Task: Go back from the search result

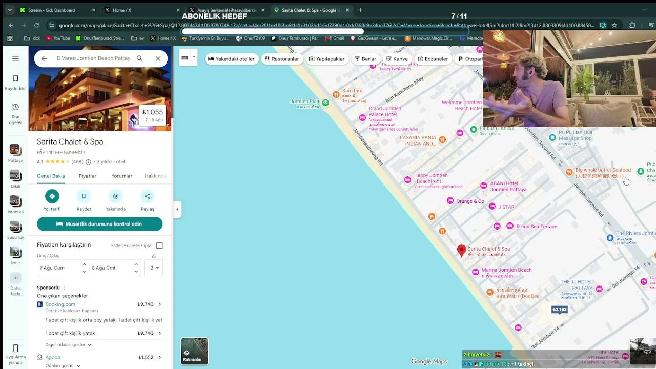Action: tap(44, 58)
